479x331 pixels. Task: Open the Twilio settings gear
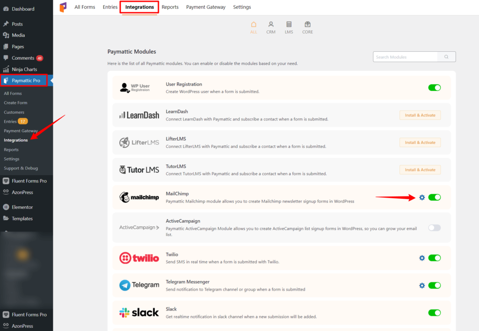tap(422, 258)
